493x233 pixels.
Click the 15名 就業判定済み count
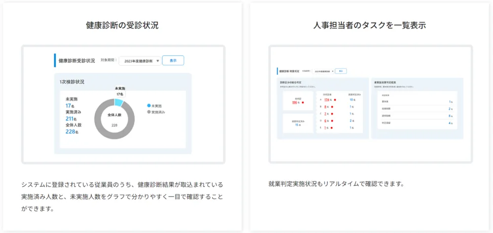pyautogui.click(x=298, y=125)
